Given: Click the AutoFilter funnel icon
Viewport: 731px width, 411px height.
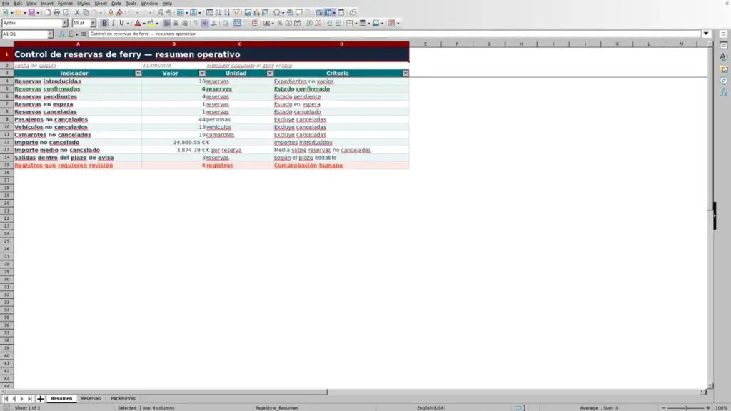Looking at the screenshot, I should pos(236,13).
